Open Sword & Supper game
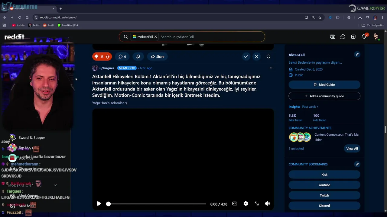 click(32, 138)
